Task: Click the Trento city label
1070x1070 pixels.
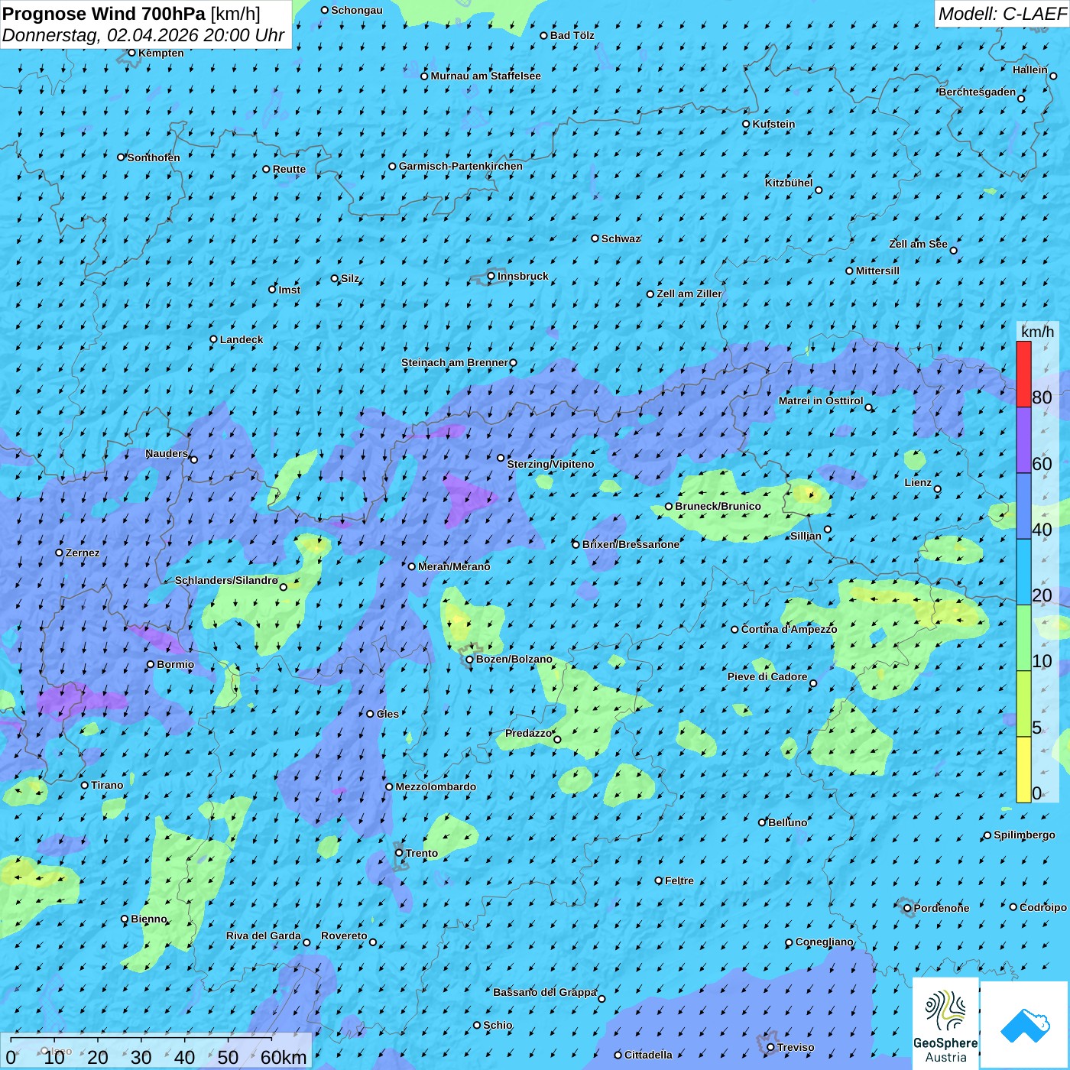Action: click(x=422, y=853)
